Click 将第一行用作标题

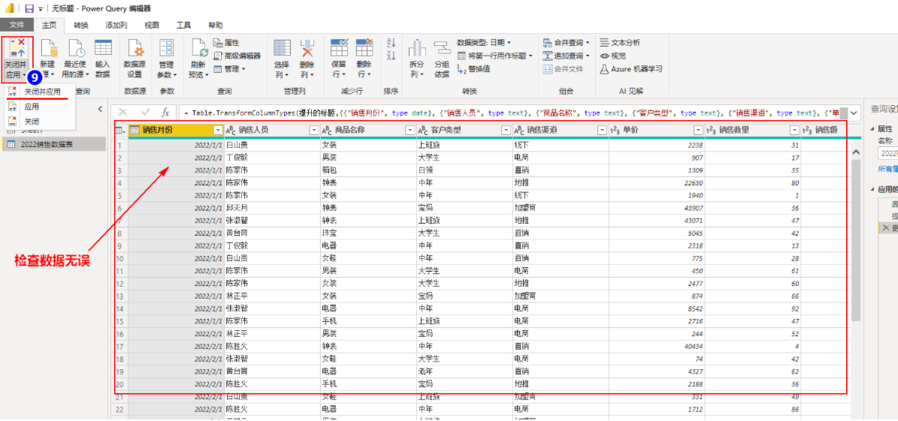[495, 56]
